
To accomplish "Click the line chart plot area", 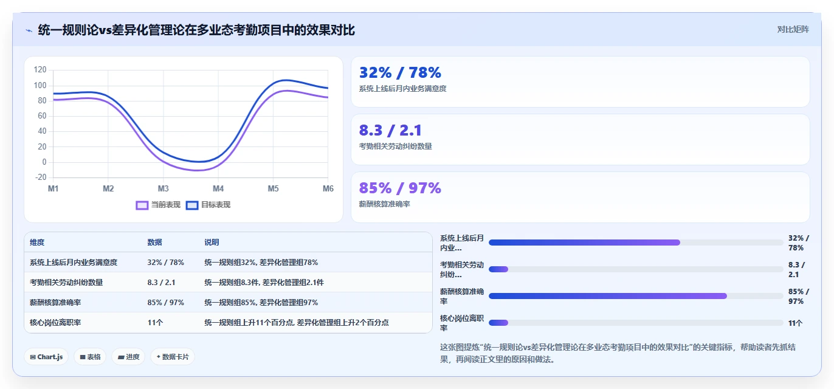I will [190, 124].
